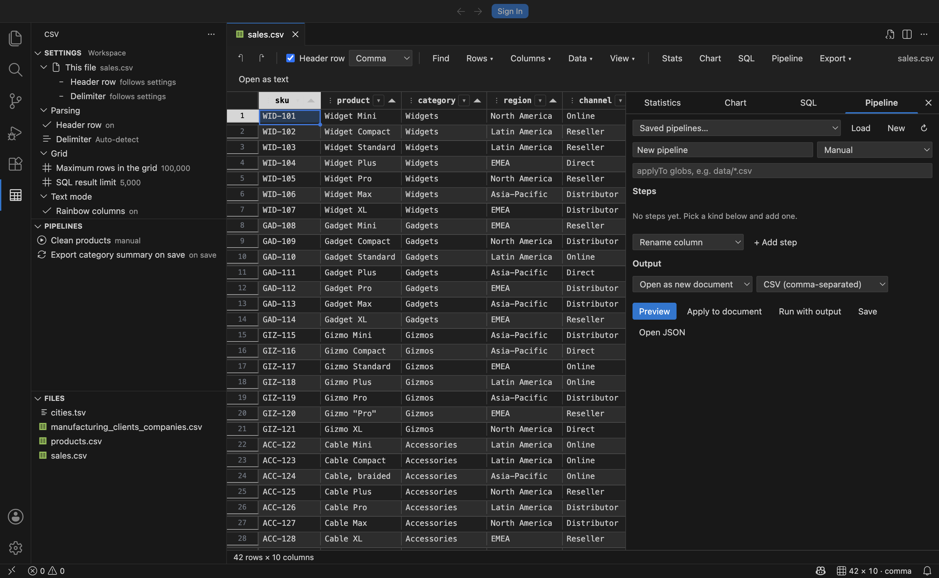Open the Open as new document dropdown
The height and width of the screenshot is (578, 939).
click(x=692, y=284)
